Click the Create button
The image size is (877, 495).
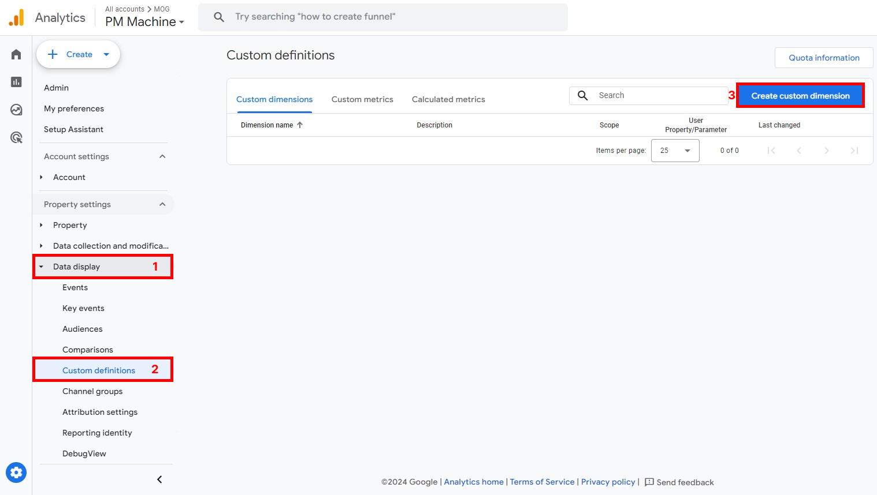point(78,54)
